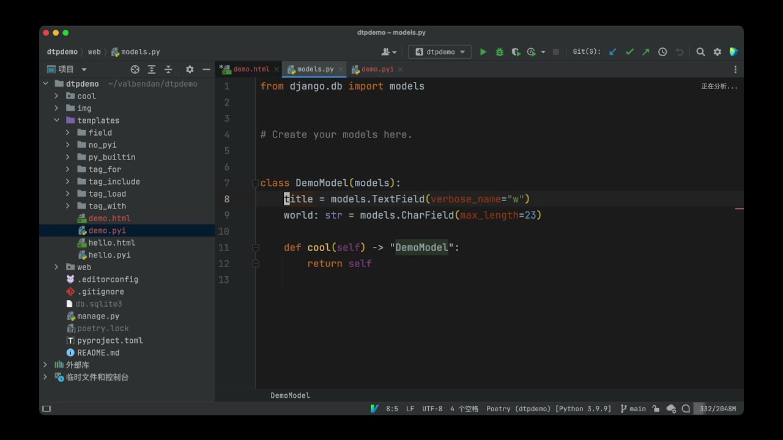The height and width of the screenshot is (440, 783).
Task: Change UTF-8 file encoding
Action: coord(432,409)
